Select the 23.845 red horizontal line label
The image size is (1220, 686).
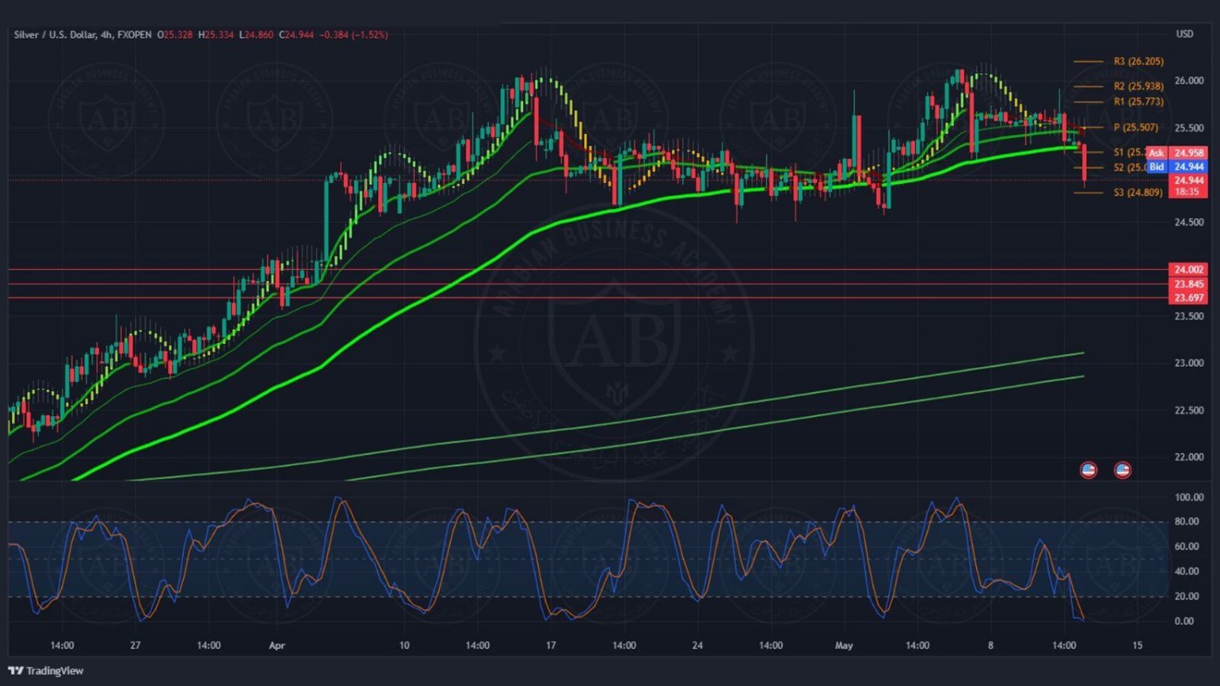point(1188,284)
